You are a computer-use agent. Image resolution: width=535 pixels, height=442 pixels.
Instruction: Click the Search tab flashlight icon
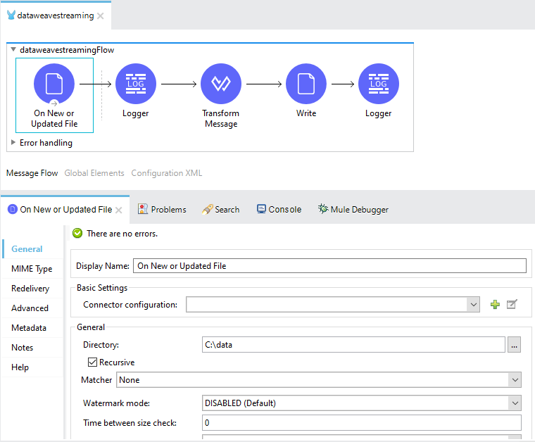(x=207, y=209)
